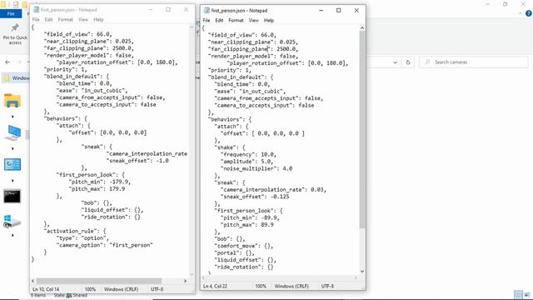Open Edit menu in right Notepad window
Viewport: 533px width, 300px height.
pyautogui.click(x=219, y=20)
